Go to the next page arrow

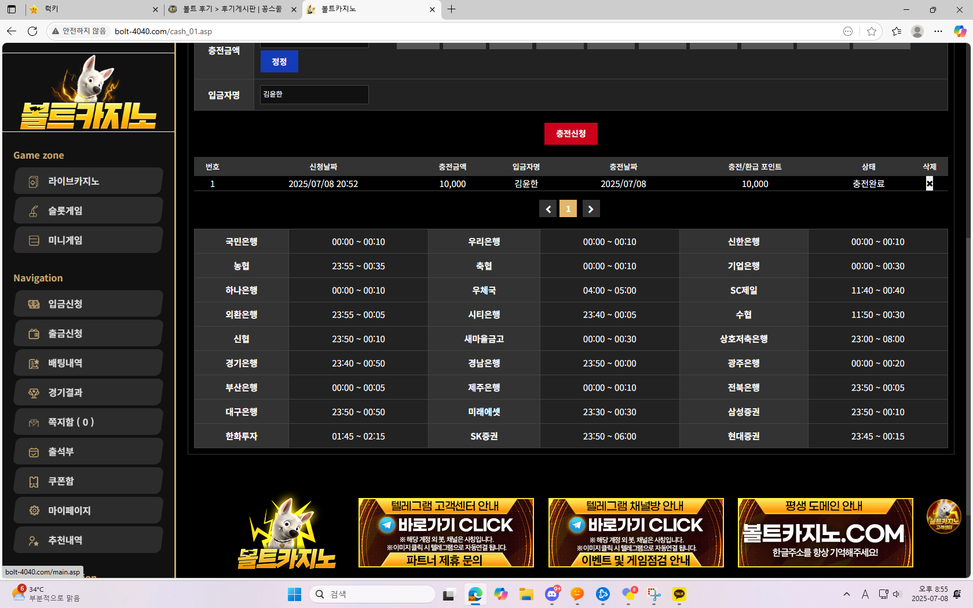pos(591,209)
